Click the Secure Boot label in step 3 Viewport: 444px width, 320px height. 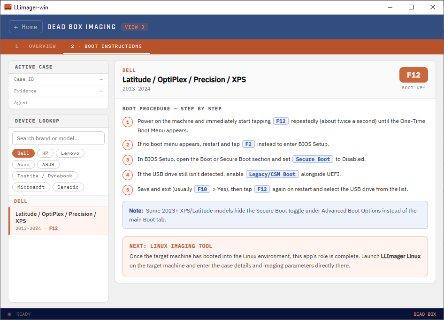(x=313, y=159)
